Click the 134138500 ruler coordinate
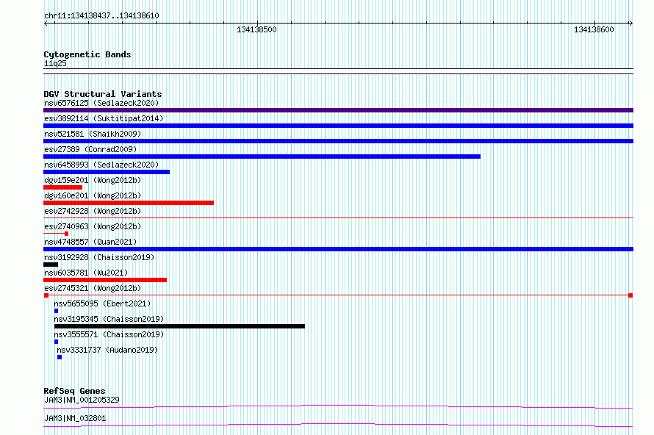This screenshot has width=654, height=435. coord(256,29)
